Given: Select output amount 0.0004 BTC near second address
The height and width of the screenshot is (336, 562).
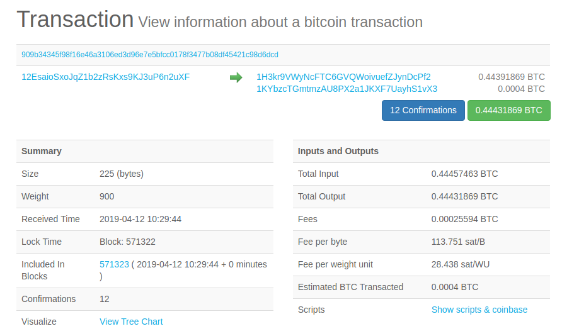Looking at the screenshot, I should pos(521,89).
